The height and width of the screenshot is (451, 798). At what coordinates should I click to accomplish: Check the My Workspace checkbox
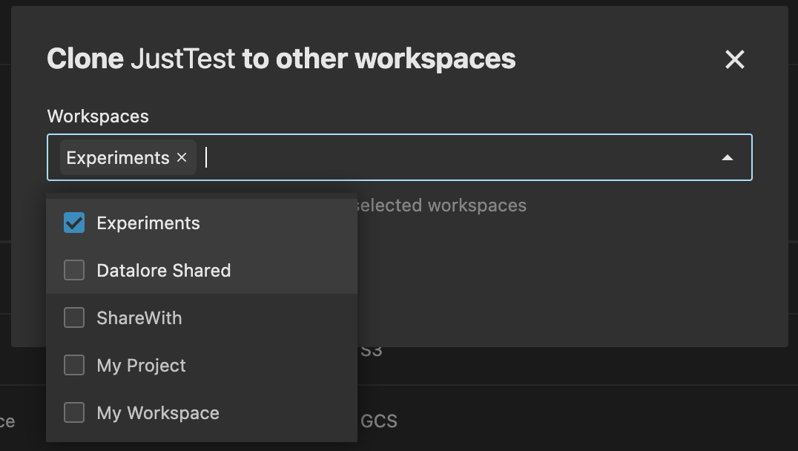point(73,412)
